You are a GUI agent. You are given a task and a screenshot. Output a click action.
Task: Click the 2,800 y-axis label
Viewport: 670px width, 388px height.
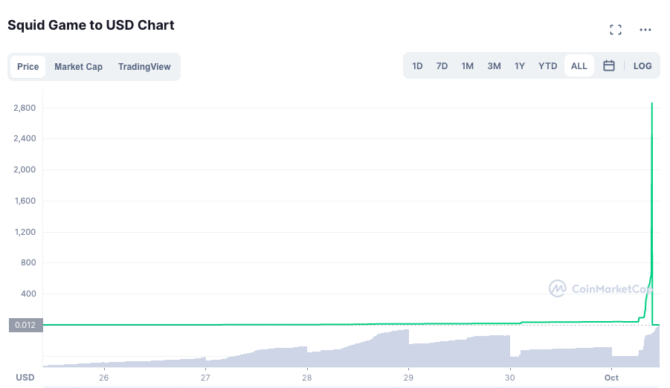tap(25, 108)
